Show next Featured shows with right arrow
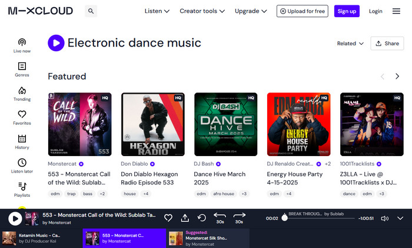 pyautogui.click(x=397, y=76)
